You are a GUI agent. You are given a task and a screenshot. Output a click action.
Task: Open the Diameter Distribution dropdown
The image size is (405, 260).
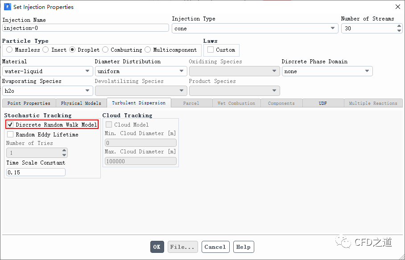pyautogui.click(x=141, y=71)
